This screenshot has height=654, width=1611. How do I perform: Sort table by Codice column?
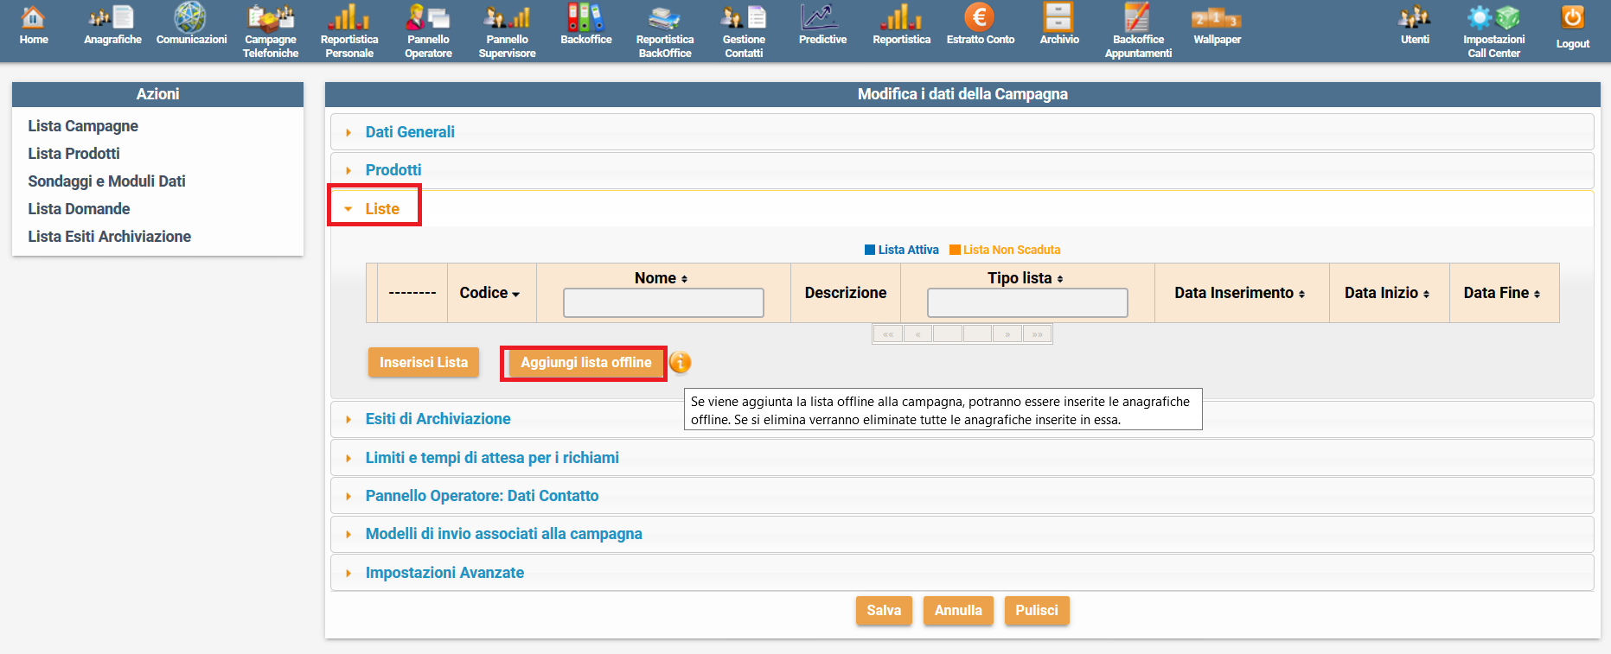(x=489, y=293)
